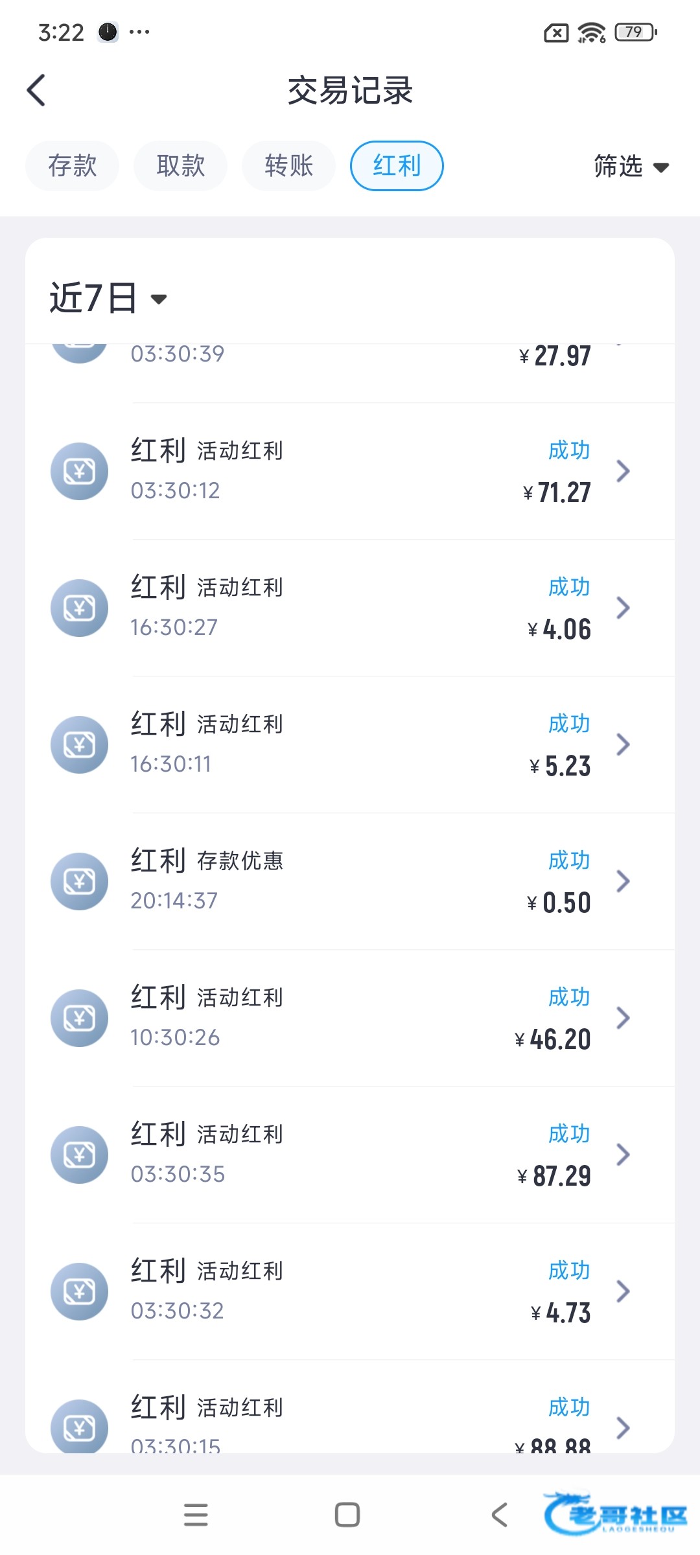Image resolution: width=700 pixels, height=1555 pixels.
Task: Tap the bonus icon for ¥71.27 entry
Action: pos(79,471)
